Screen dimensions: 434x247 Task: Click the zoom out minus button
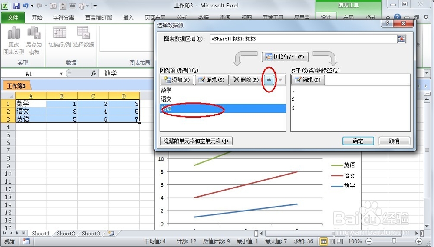pos(368,241)
